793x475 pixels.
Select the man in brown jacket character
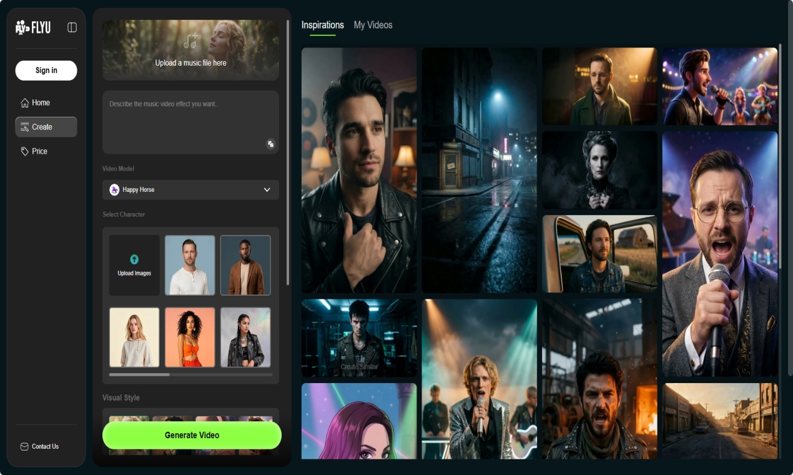point(245,265)
